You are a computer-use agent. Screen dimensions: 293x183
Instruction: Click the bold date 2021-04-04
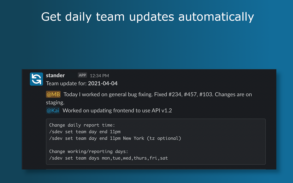tap(103, 83)
